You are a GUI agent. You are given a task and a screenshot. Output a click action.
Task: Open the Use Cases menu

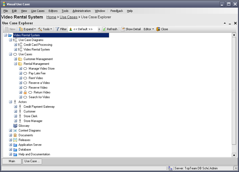(x=38, y=11)
